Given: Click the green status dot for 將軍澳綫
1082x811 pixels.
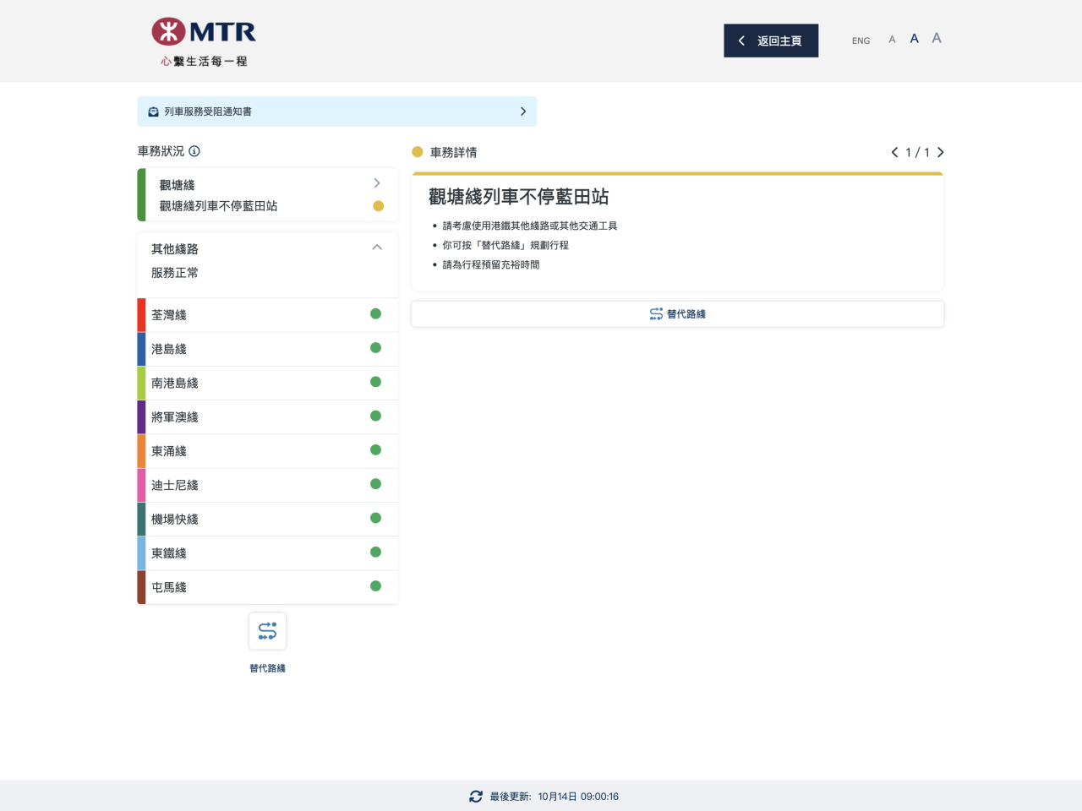Looking at the screenshot, I should (375, 416).
